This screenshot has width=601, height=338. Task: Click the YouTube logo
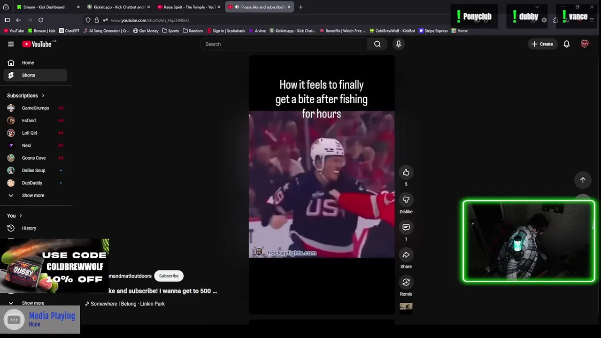coord(37,44)
